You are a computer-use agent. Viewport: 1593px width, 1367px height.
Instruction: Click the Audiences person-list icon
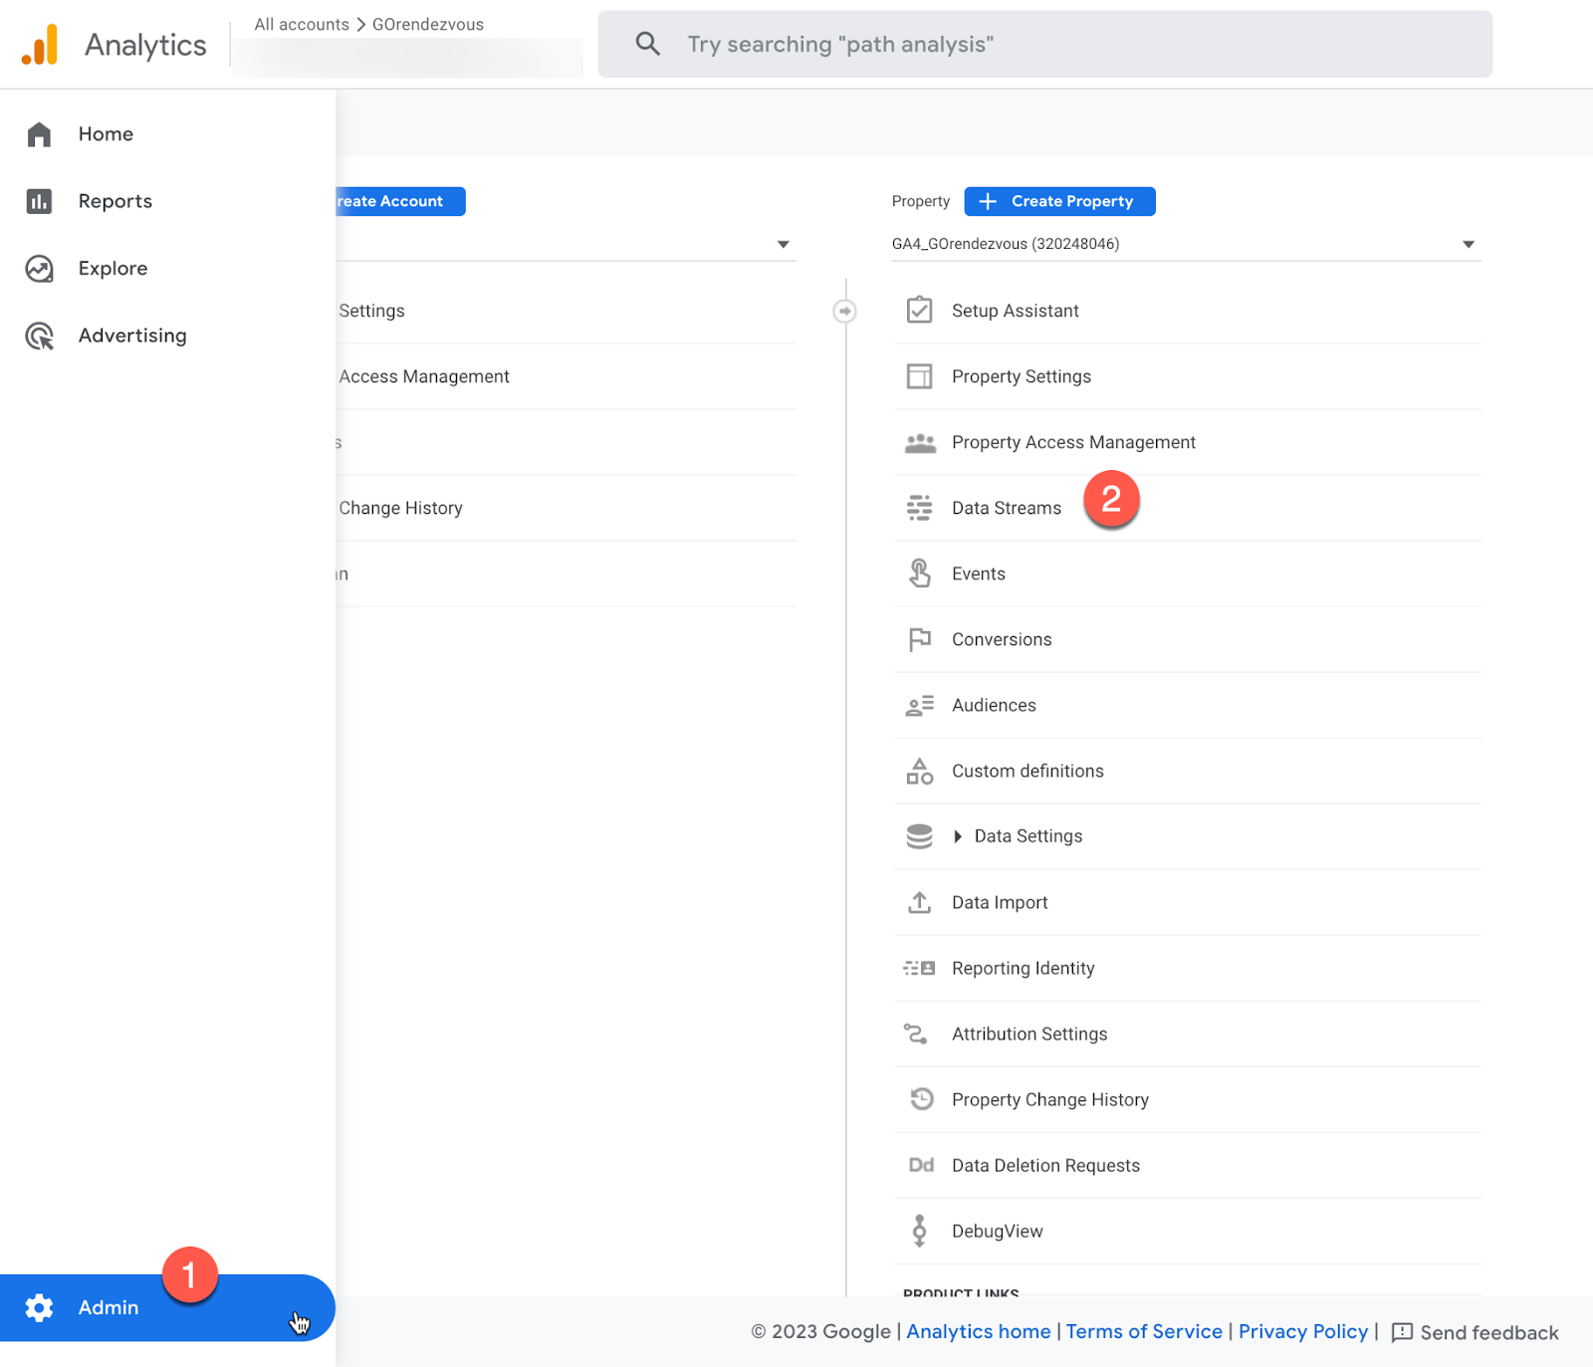click(920, 706)
